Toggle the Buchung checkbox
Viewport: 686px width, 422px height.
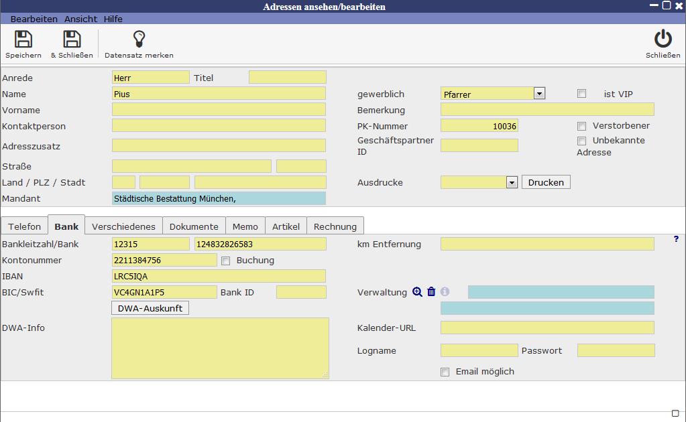[225, 261]
